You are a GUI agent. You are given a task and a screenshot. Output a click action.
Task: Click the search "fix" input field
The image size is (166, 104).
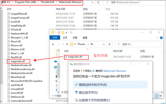138,44
